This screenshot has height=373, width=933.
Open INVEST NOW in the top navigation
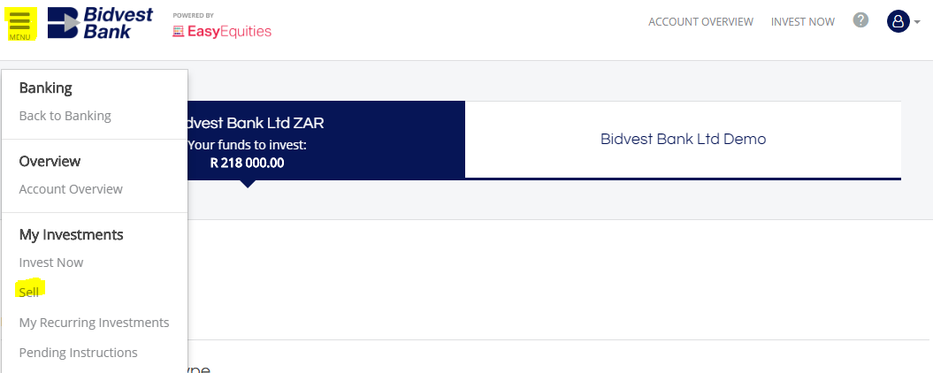coord(803,21)
